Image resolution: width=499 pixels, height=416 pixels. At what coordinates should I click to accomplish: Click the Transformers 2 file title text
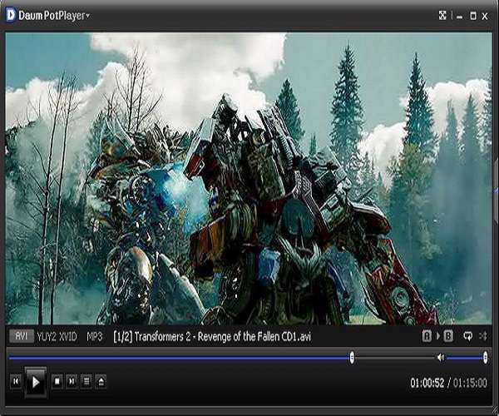[x=212, y=336]
